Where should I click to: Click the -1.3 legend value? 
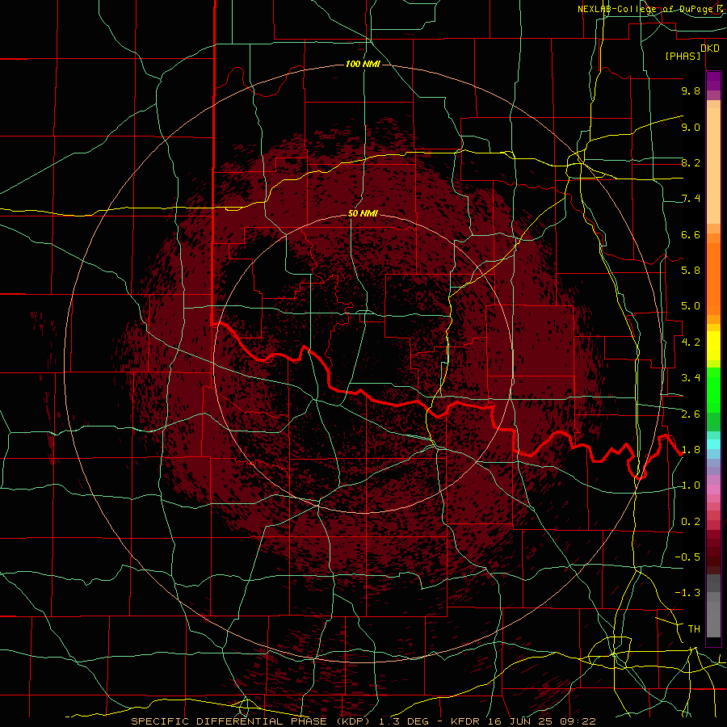(x=687, y=593)
